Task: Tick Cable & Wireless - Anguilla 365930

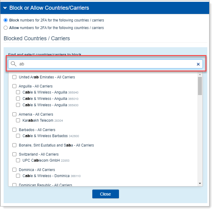Action: (x=18, y=105)
